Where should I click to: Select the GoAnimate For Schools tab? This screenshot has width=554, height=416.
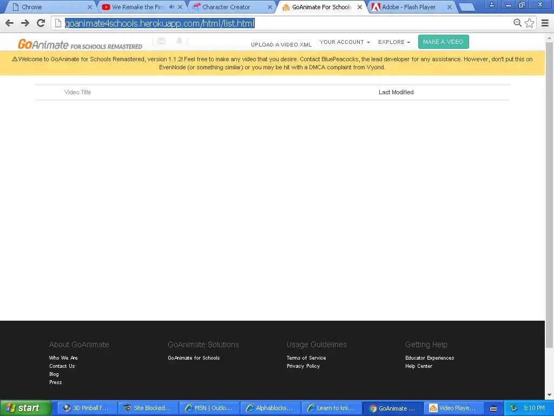click(x=321, y=6)
